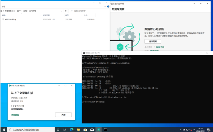Click the fixSystem64a.exe entry in the dir listing
The image size is (213, 132).
pyautogui.click(x=130, y=86)
